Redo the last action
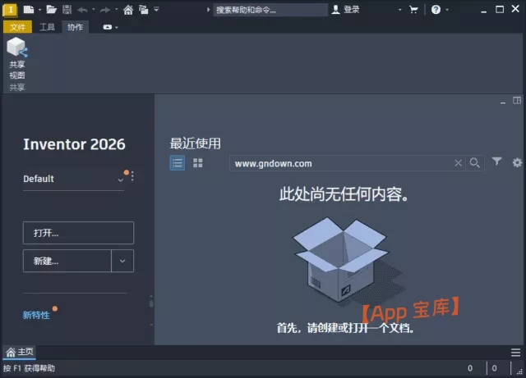Viewport: 526px width, 378px height. point(105,10)
